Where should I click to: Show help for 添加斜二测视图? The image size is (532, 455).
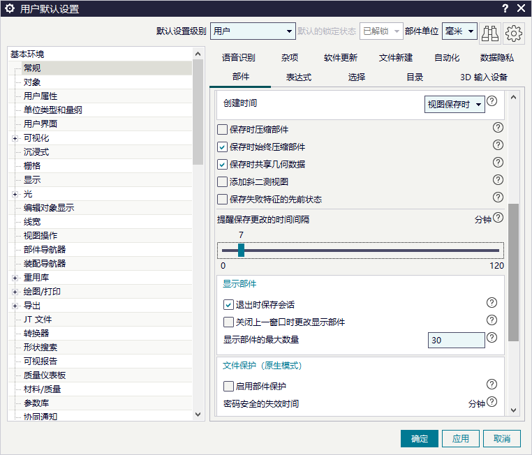(498, 179)
